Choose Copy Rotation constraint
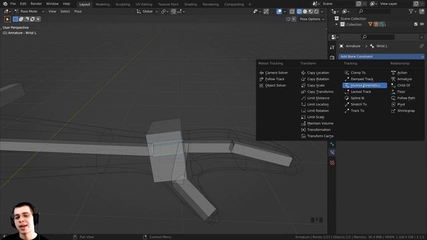 coord(318,79)
